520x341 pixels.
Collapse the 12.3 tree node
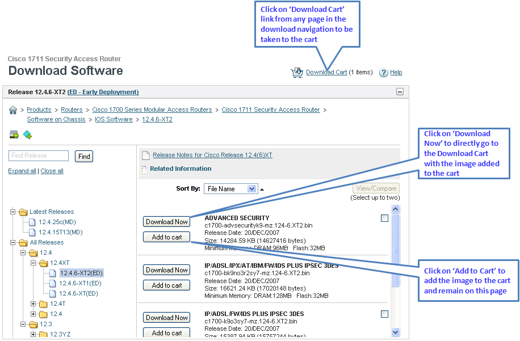tap(23, 324)
